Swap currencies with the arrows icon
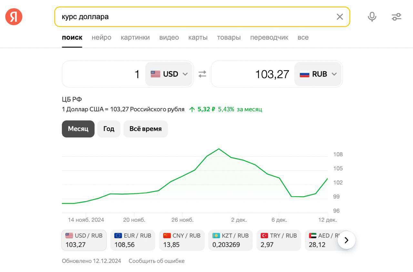 point(202,74)
